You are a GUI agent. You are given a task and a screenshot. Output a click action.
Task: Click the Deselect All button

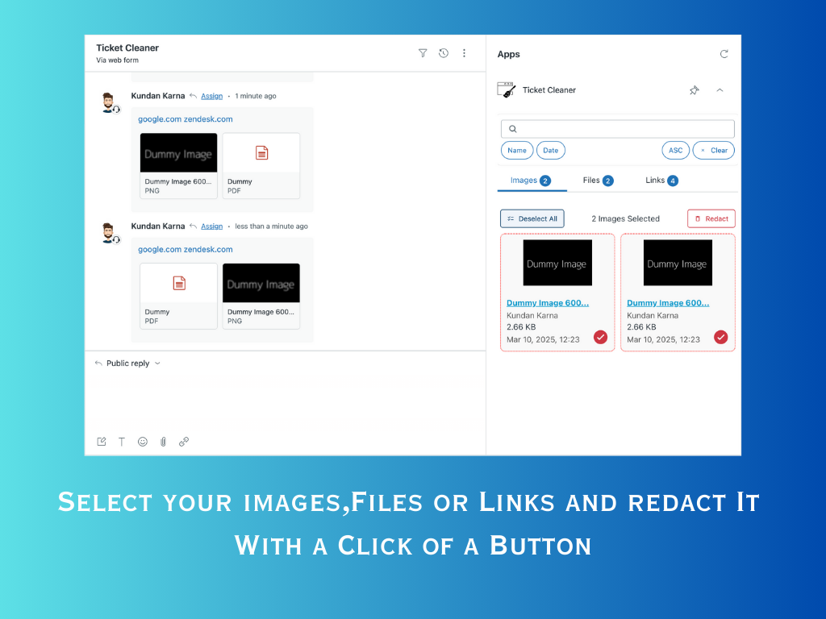[x=532, y=218]
